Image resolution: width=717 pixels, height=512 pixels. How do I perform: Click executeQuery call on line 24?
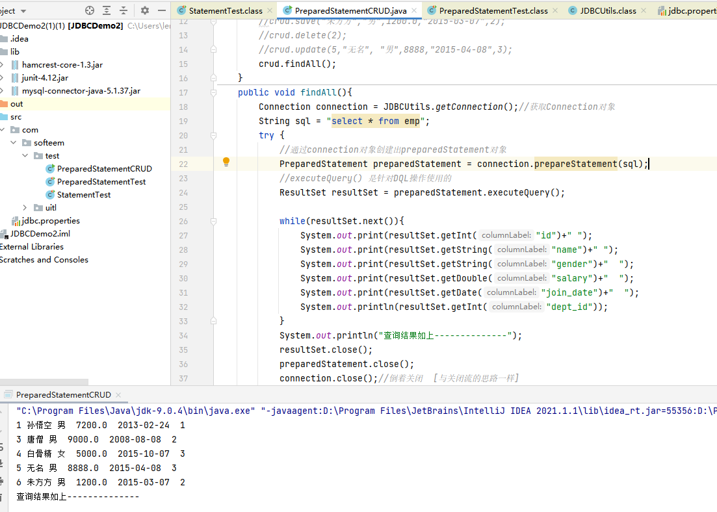click(x=519, y=193)
